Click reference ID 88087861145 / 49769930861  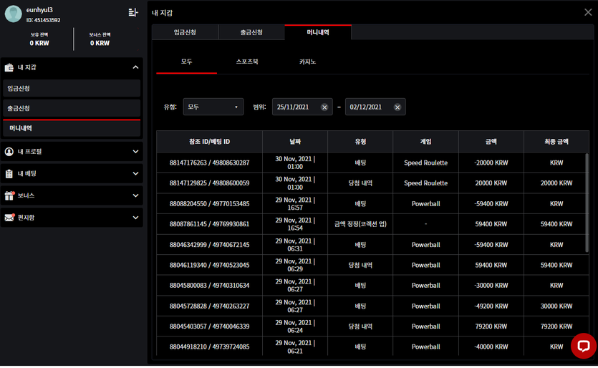tap(209, 224)
